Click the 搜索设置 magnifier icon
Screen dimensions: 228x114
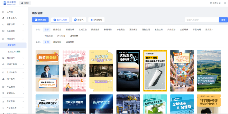click(x=3, y=24)
